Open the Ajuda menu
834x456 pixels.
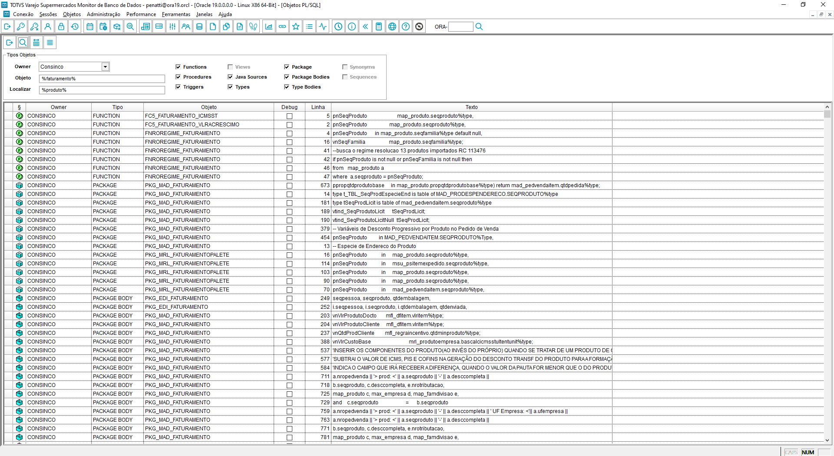(x=225, y=14)
